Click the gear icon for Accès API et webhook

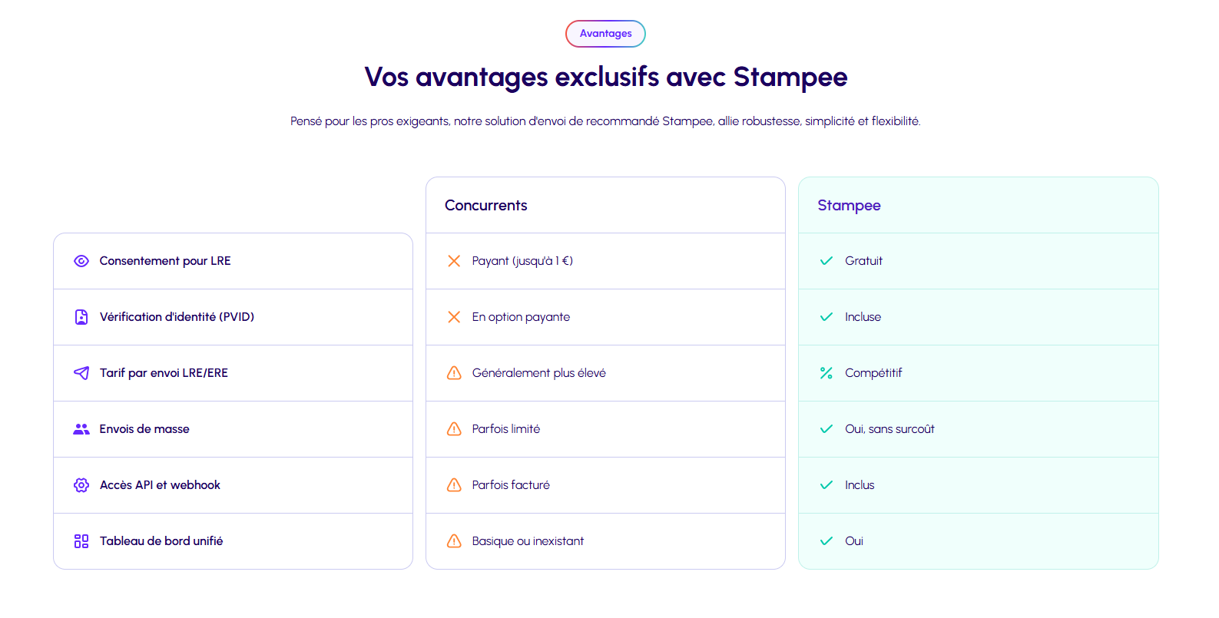tap(81, 485)
